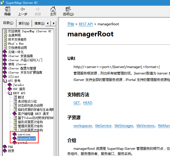
Task: Open the tileVersions sub-resource link
Action: coord(145,126)
